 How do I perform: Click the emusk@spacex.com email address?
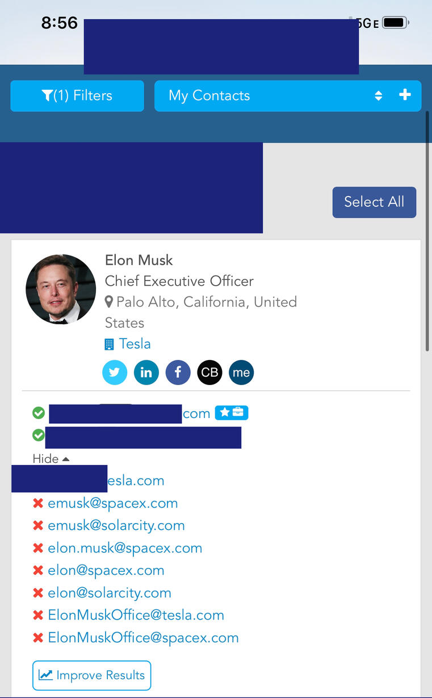pos(112,503)
